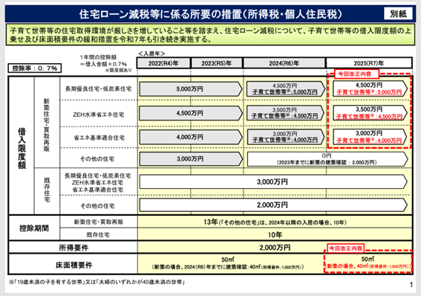Click the 5,000万円 arrow for 長期優良住宅
Viewport: 421px width, 296px height.
pos(191,89)
